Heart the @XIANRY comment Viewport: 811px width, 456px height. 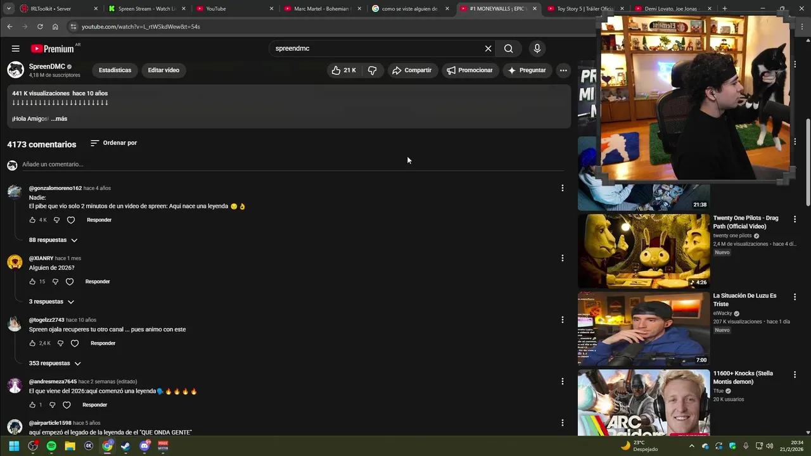tap(70, 282)
